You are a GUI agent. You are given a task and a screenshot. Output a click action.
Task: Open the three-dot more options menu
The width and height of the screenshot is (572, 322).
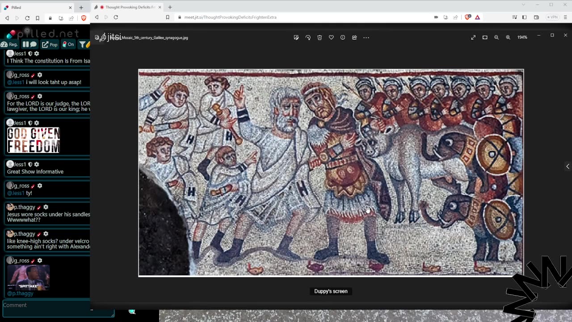click(x=366, y=38)
